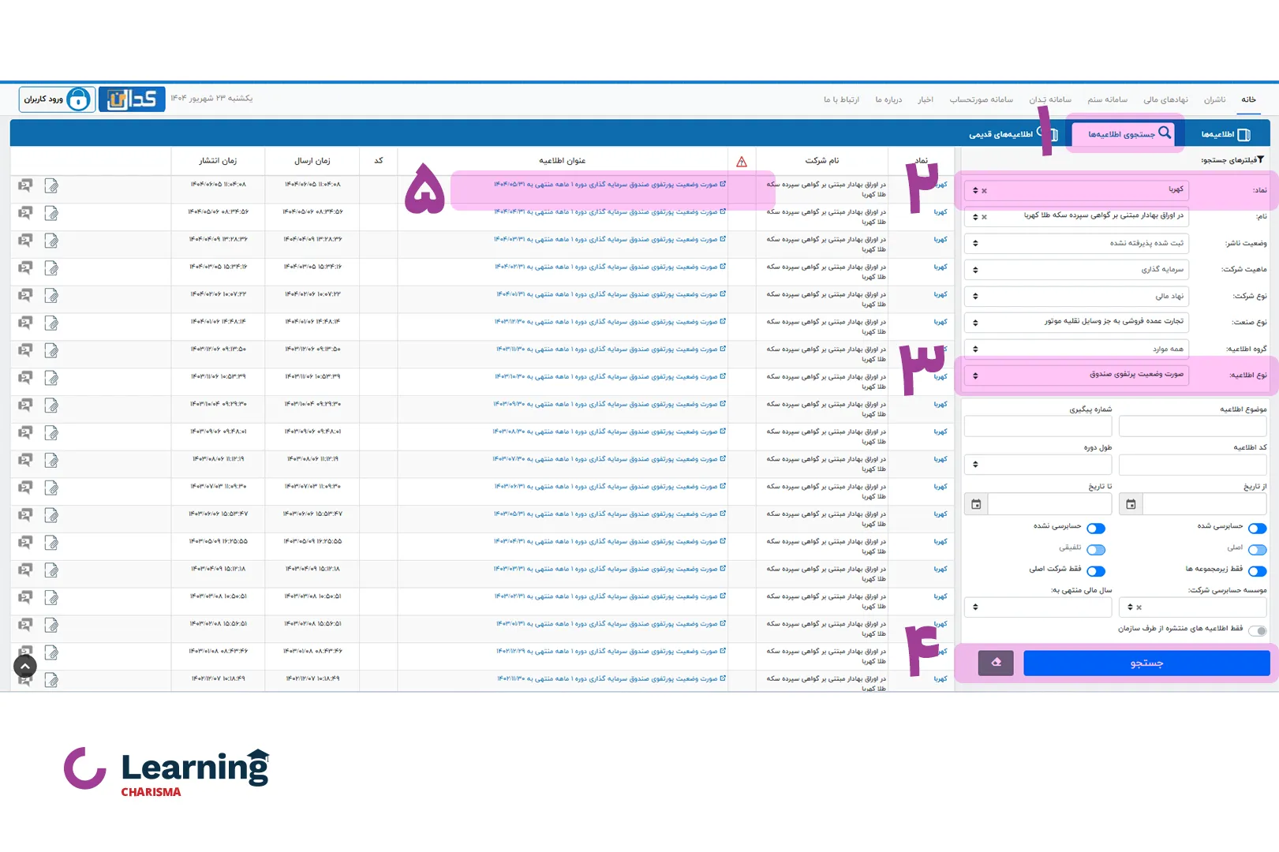Screen dimensions: 1279x852
Task: Click the 'موضوع اطلاعیه' input field
Action: click(1192, 427)
